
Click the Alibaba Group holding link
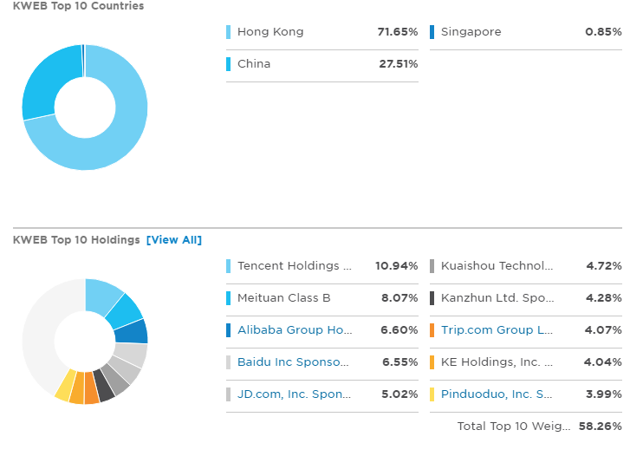point(293,330)
